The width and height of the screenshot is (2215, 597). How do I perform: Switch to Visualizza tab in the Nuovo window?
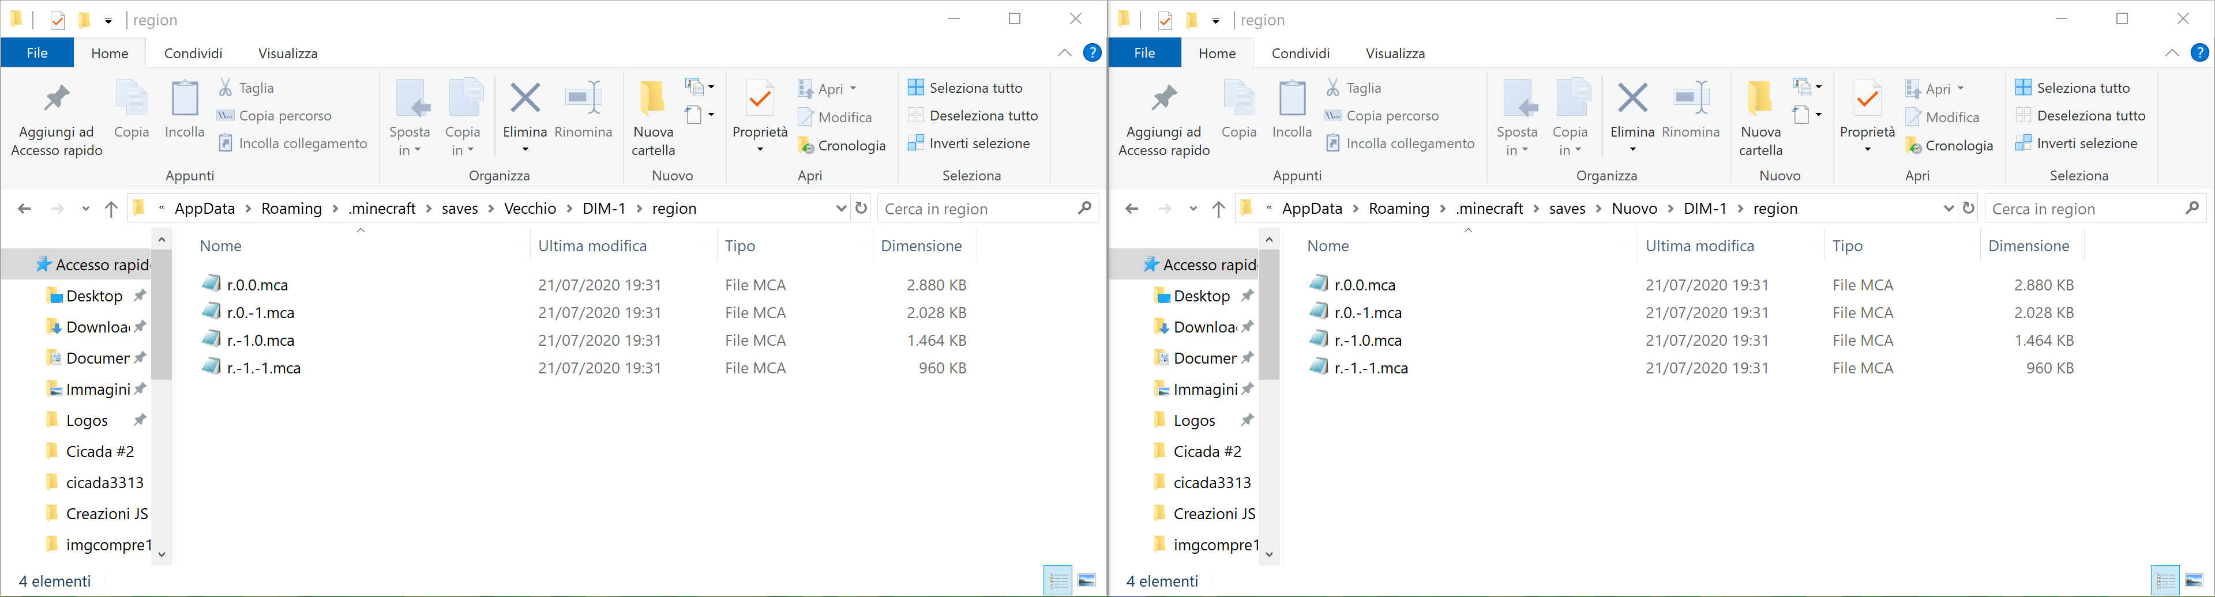[x=1395, y=52]
